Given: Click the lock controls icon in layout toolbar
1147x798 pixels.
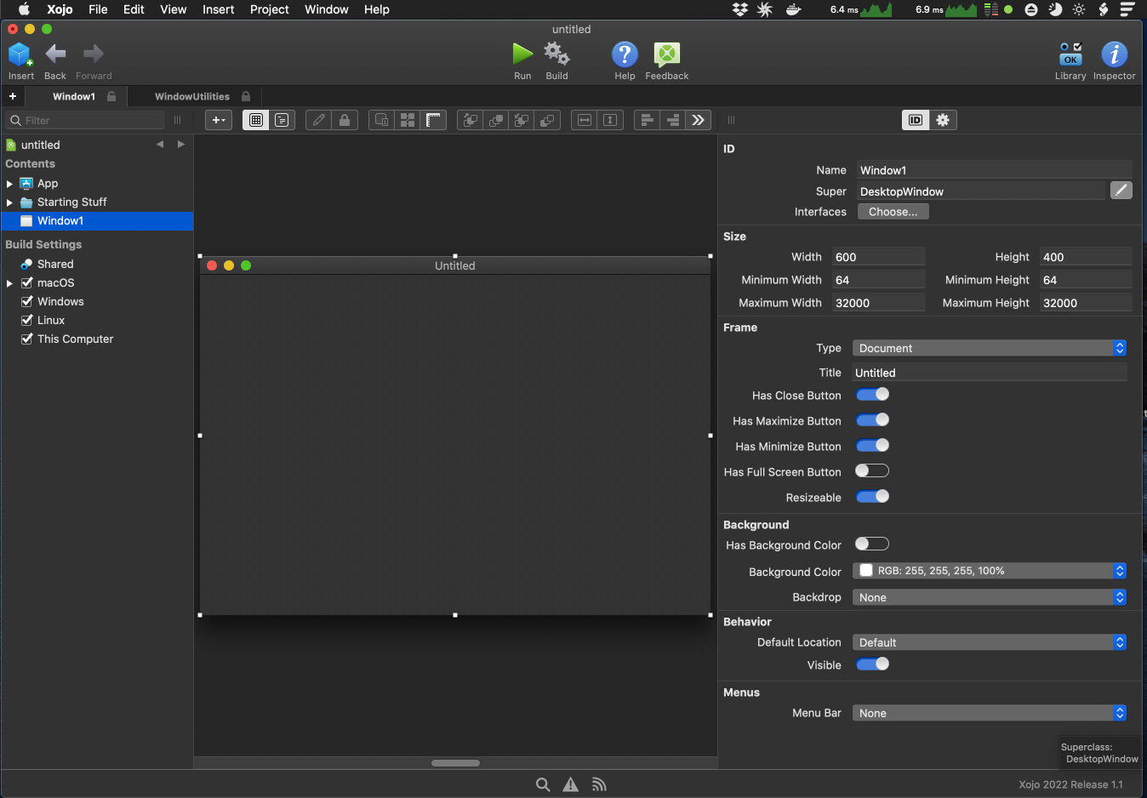Looking at the screenshot, I should point(345,120).
